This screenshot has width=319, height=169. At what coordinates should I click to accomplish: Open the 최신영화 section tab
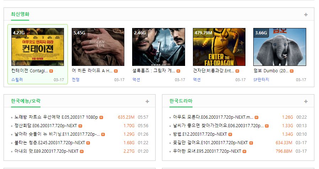click(20, 14)
